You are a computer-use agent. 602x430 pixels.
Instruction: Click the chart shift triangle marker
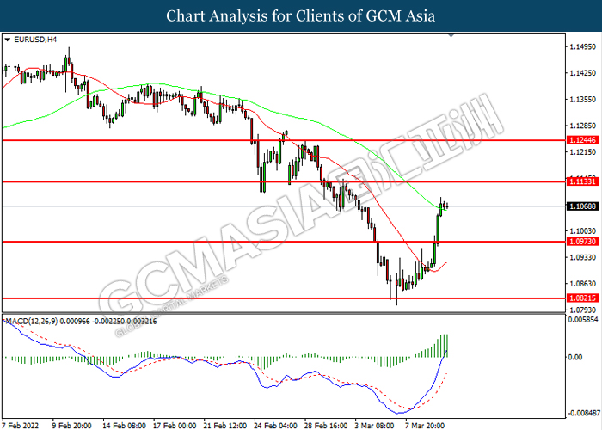tap(451, 35)
